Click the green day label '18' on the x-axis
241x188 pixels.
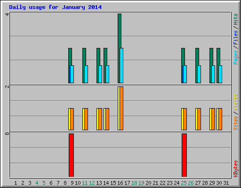point(134,183)
